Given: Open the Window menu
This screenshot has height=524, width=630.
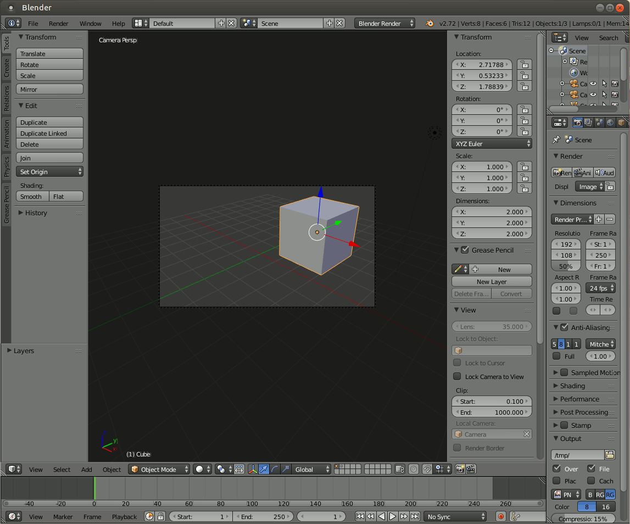Looking at the screenshot, I should (91, 24).
